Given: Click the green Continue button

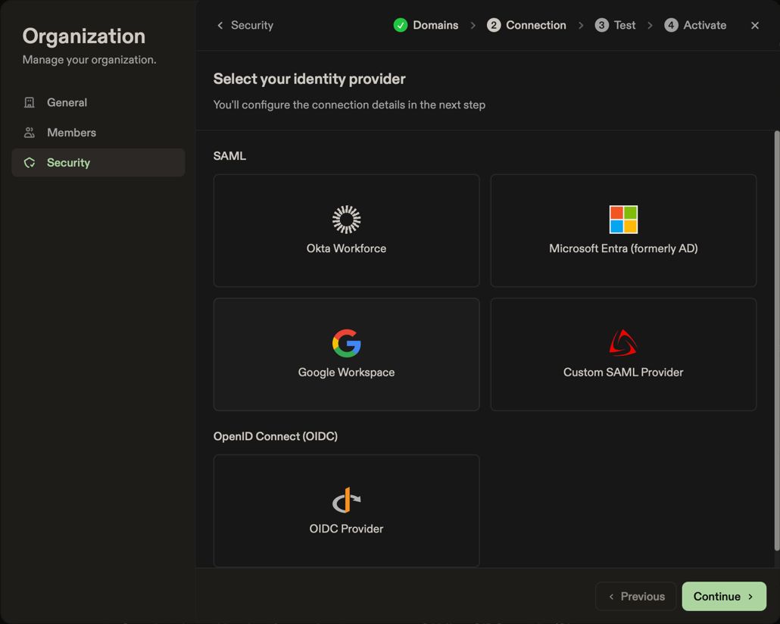Looking at the screenshot, I should 724,596.
